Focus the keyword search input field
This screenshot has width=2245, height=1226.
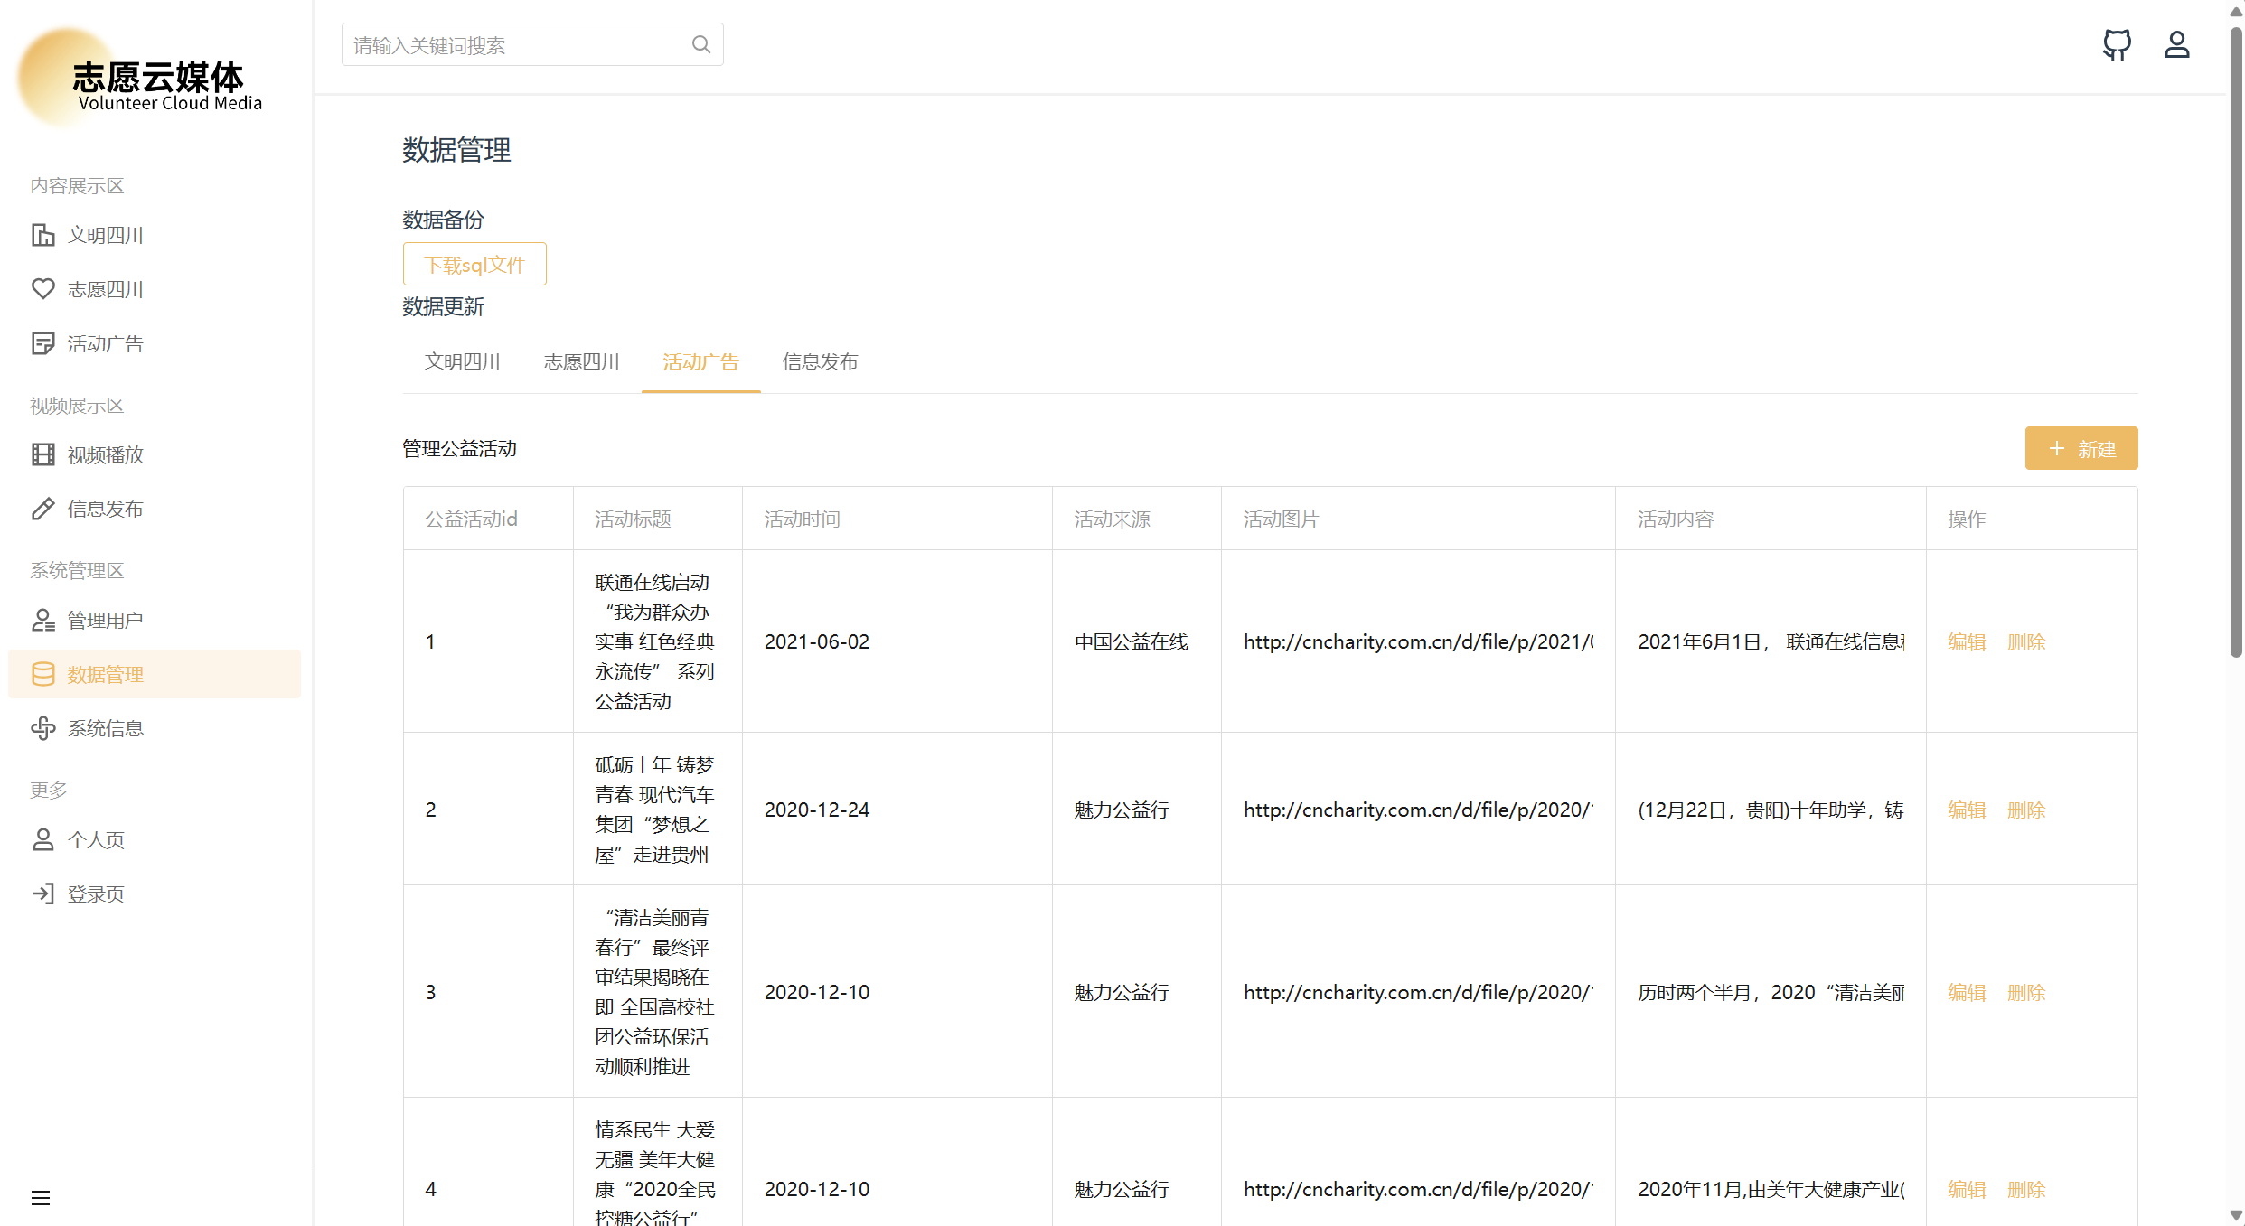click(x=515, y=45)
